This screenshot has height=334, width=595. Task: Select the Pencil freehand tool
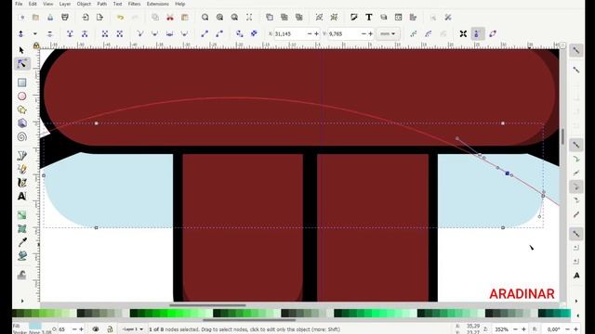pyautogui.click(x=21, y=169)
